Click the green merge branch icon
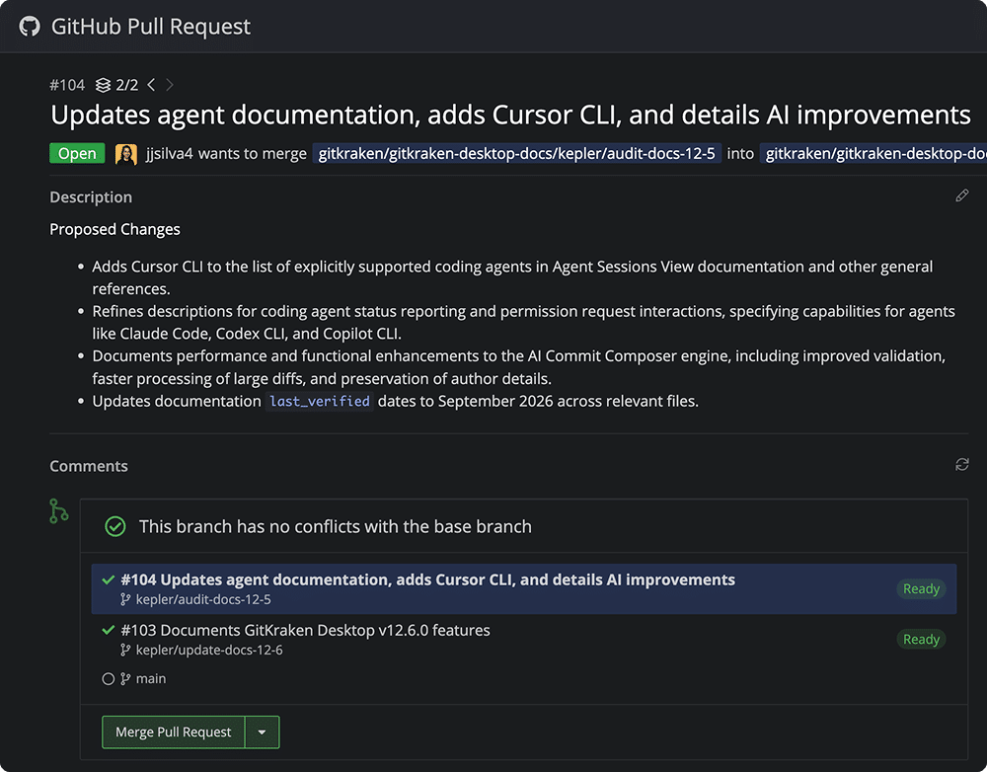Image resolution: width=987 pixels, height=772 pixels. [x=58, y=510]
